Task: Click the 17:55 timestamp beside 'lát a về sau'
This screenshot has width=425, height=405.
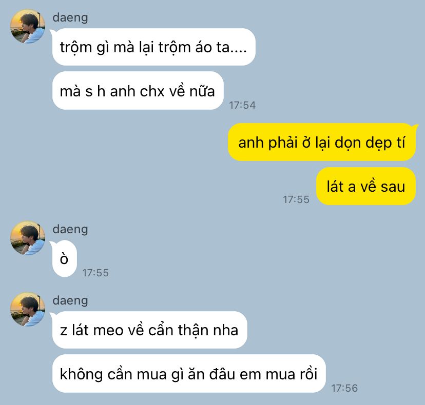Action: click(x=296, y=199)
